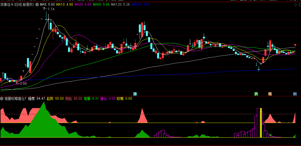The image size is (301, 146).
Task: Expand the 堆里吸筹建仓F indicator dropdown arrow
Action: pyautogui.click(x=2, y=99)
